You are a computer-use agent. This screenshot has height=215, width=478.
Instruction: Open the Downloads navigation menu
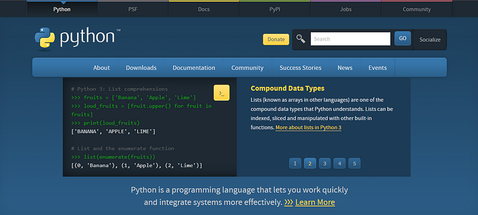pyautogui.click(x=141, y=68)
